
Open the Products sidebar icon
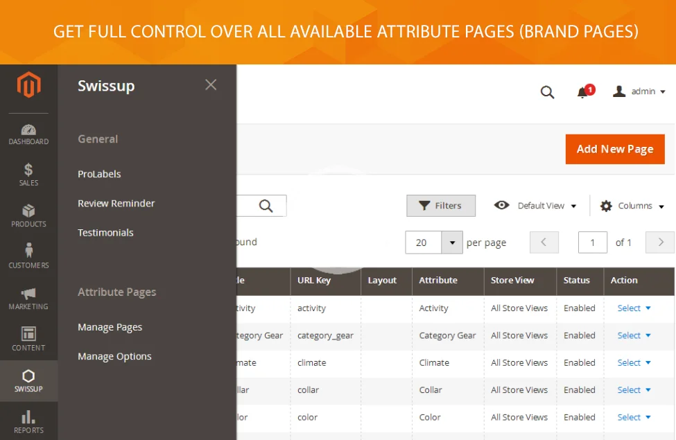28,215
